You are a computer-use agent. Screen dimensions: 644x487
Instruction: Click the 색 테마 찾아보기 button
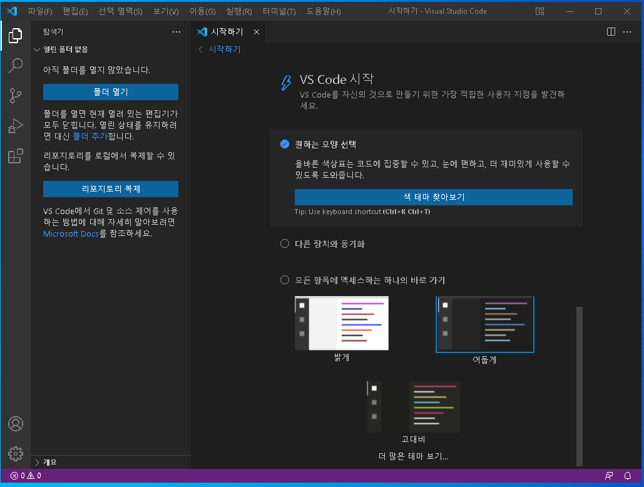434,197
